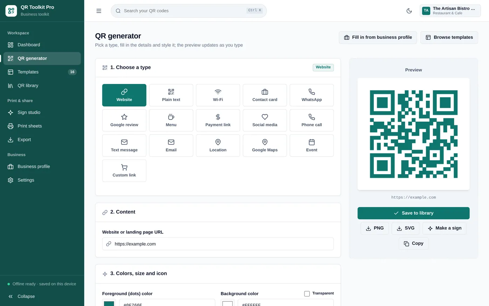Choose the Payment link type
Screen dimensions: 489x306
click(x=218, y=120)
